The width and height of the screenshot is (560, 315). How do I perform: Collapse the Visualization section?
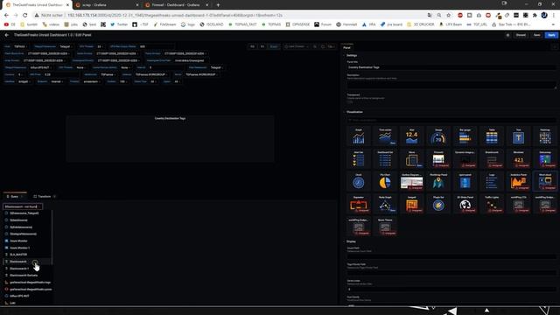pos(353,112)
